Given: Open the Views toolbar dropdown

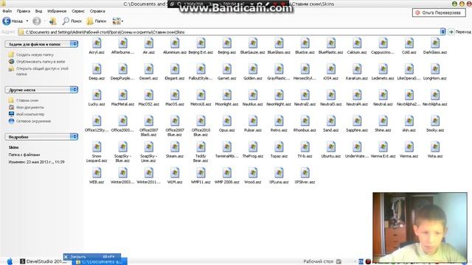Looking at the screenshot, I should pos(118,21).
